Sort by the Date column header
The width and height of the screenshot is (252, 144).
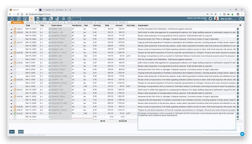click(x=28, y=26)
